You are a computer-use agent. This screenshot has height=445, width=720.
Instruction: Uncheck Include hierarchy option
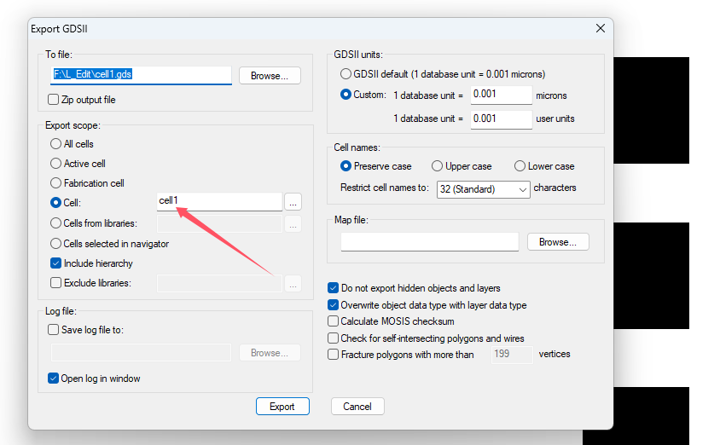(56, 263)
